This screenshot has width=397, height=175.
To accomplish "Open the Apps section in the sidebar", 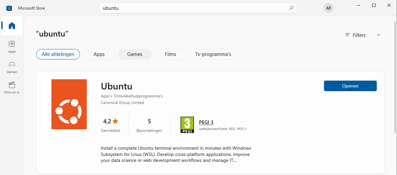I will coord(12,47).
